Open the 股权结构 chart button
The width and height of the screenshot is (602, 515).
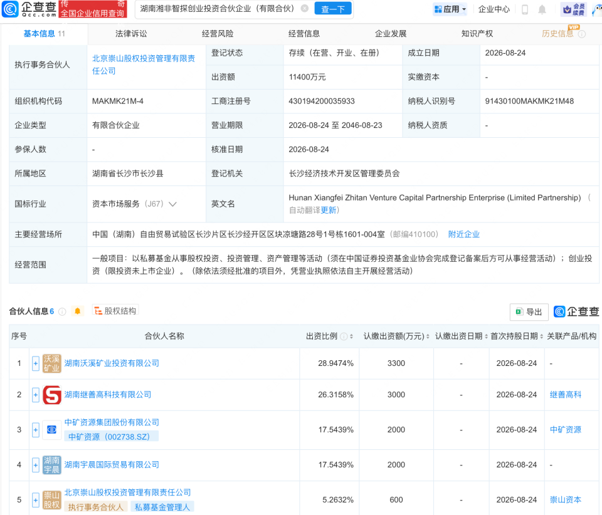[x=115, y=311]
